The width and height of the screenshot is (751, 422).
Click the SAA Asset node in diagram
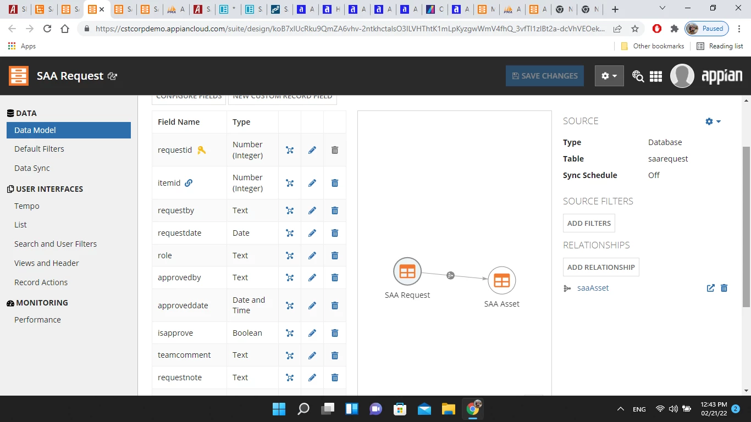tap(502, 281)
